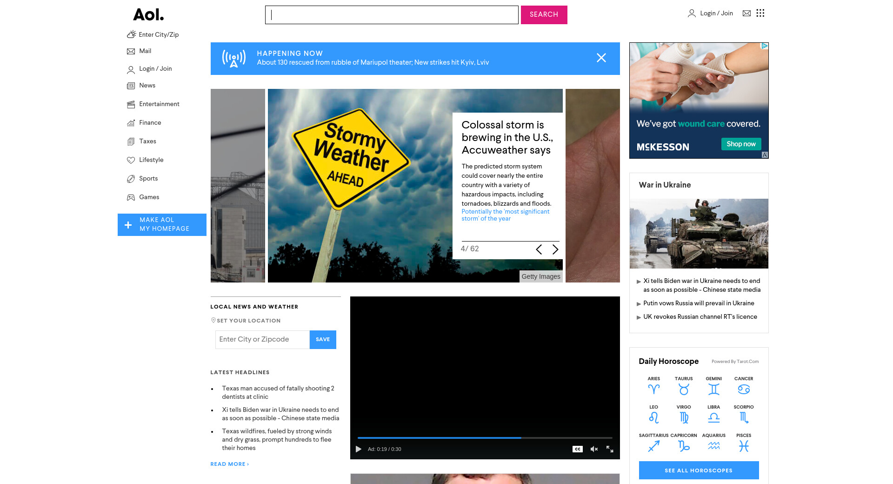Click See All Horoscopes button
The image size is (893, 484).
699,470
